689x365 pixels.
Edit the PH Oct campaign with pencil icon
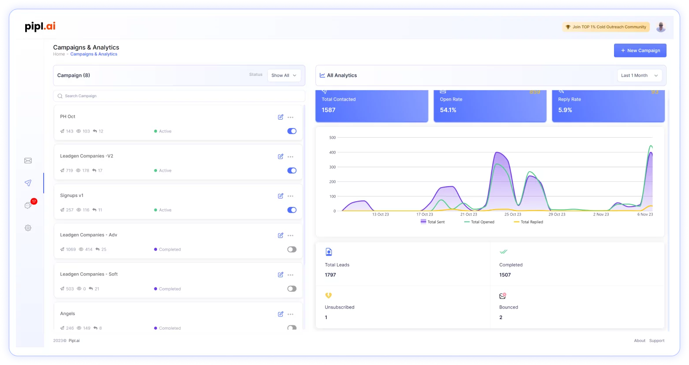[x=281, y=117]
